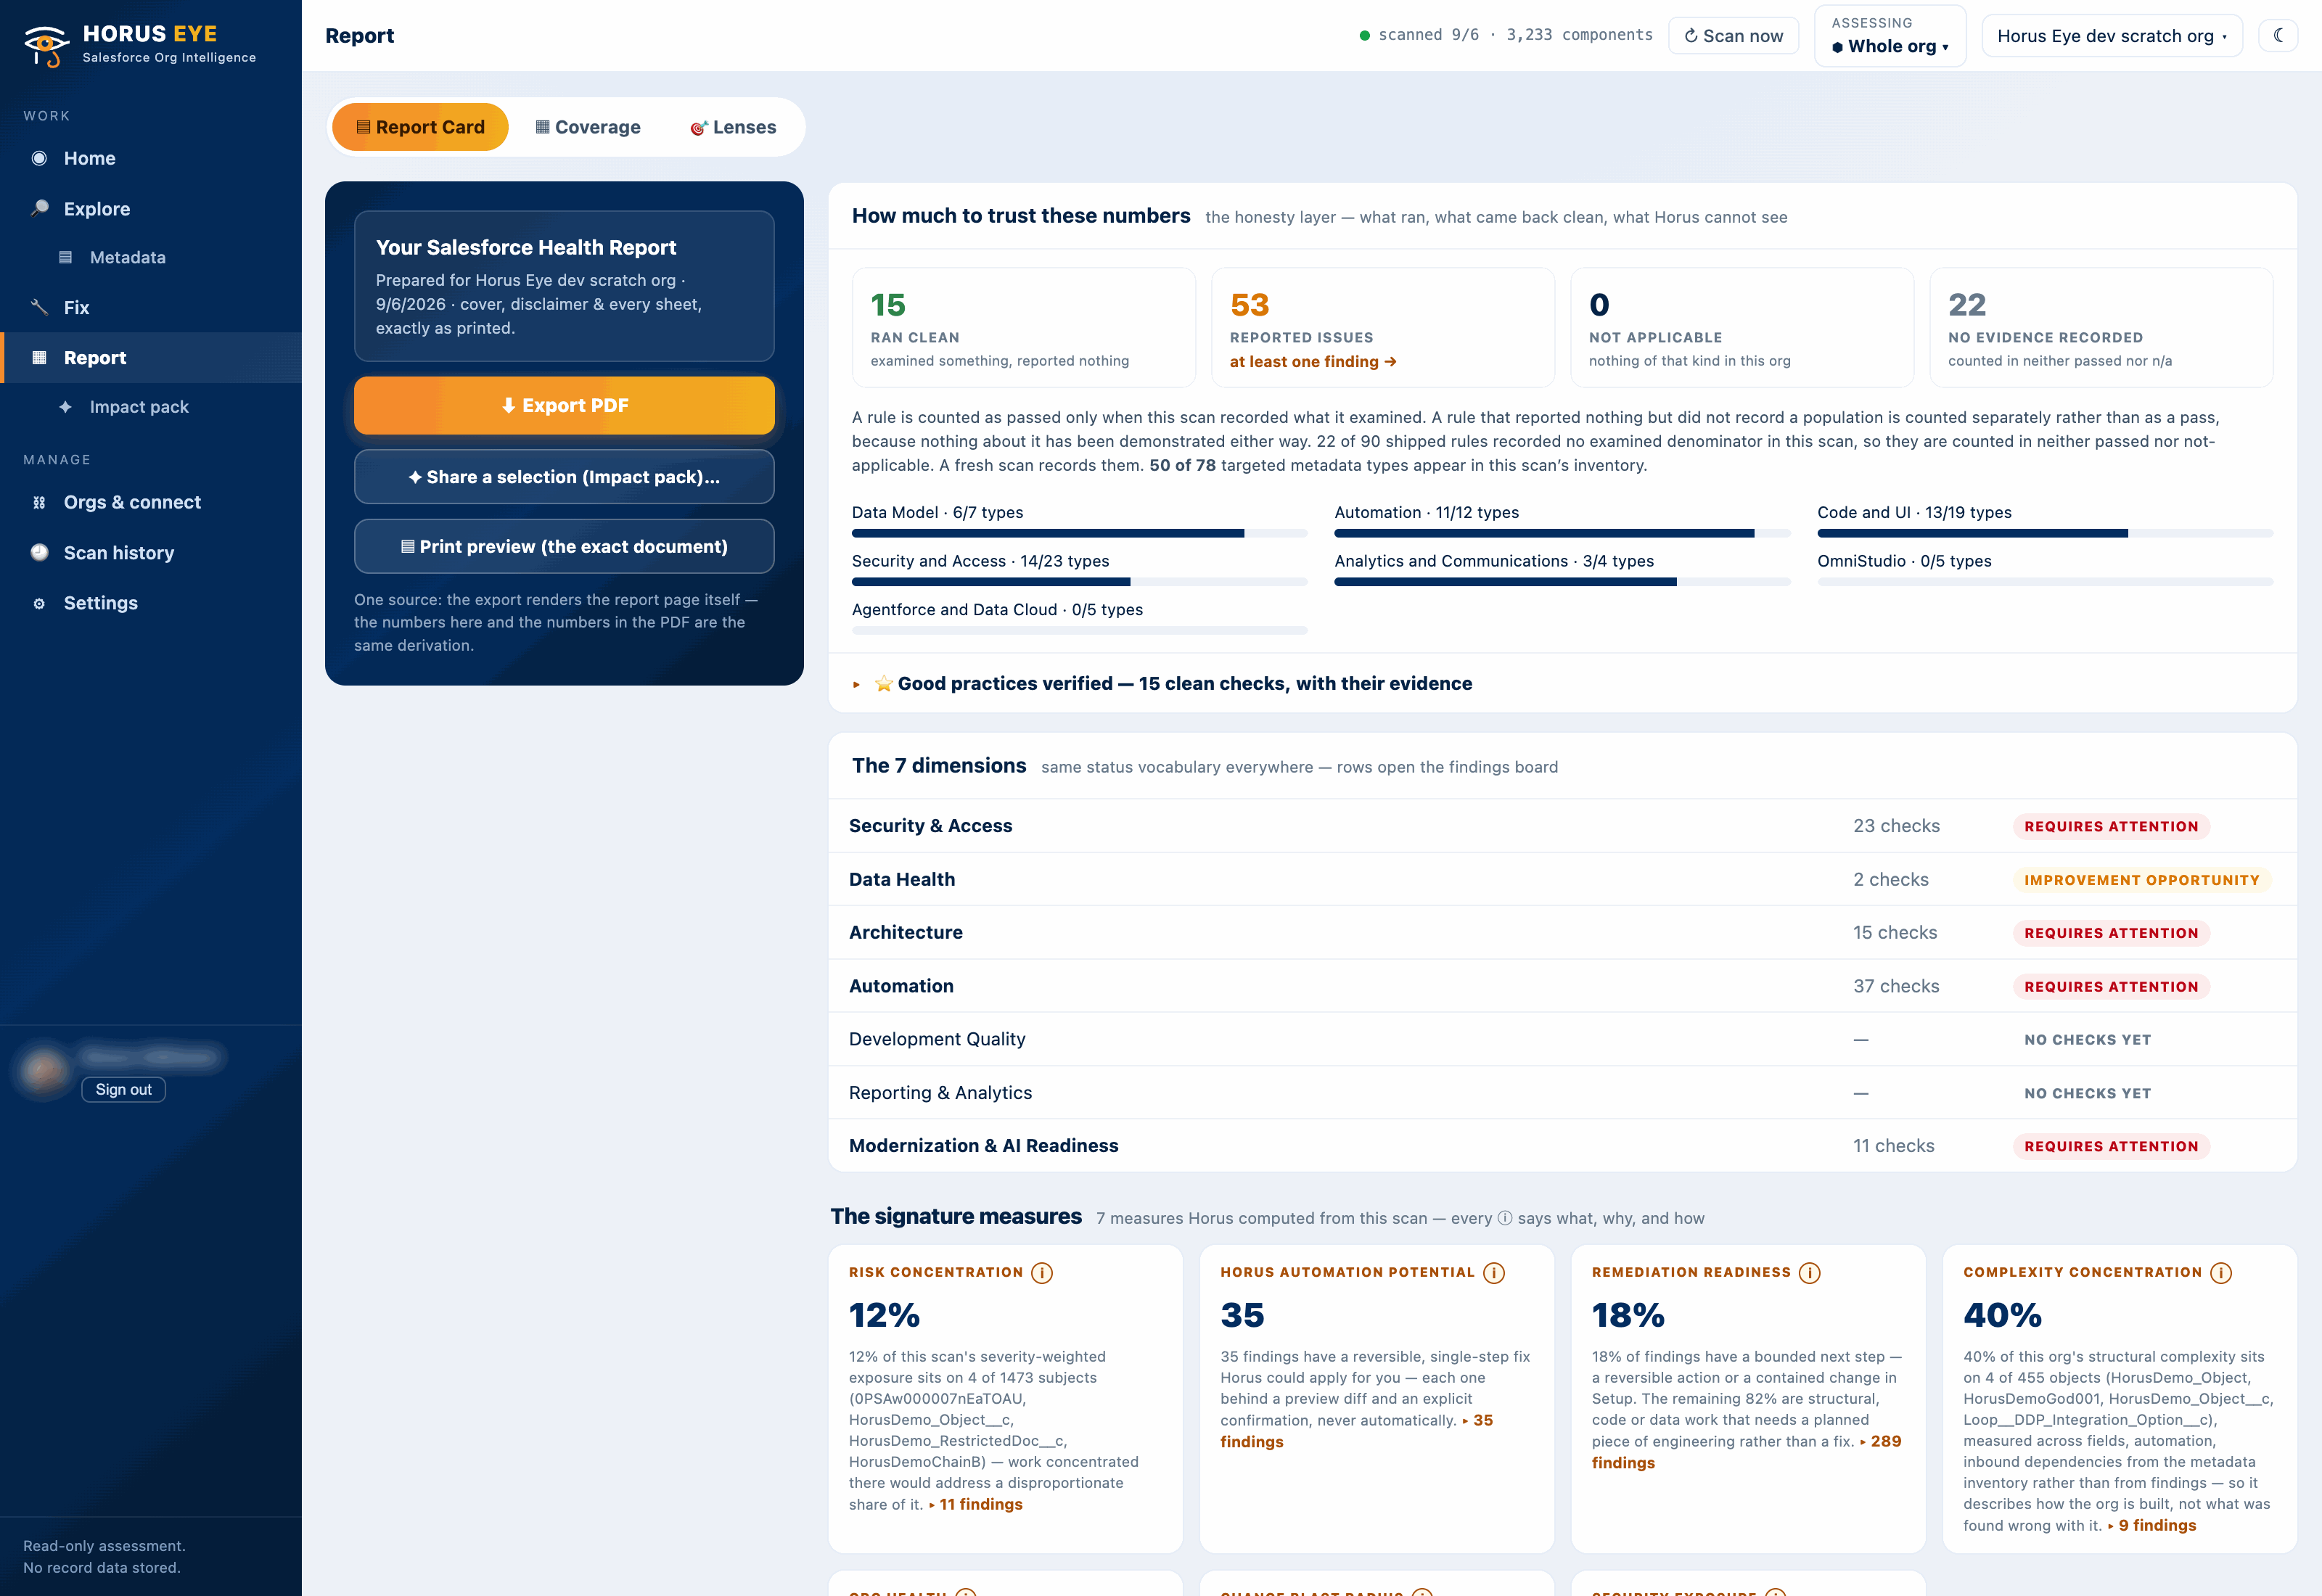Click the Metadata sidebar icon
Viewport: 2322px width, 1596px height.
[65, 257]
